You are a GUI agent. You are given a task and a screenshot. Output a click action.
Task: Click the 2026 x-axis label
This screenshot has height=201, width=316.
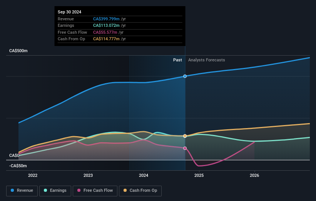[254, 175]
